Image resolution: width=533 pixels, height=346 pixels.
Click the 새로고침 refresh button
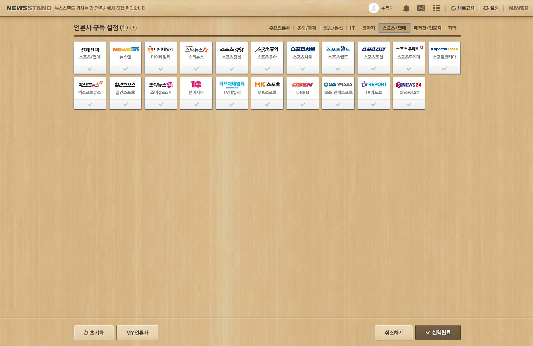462,8
